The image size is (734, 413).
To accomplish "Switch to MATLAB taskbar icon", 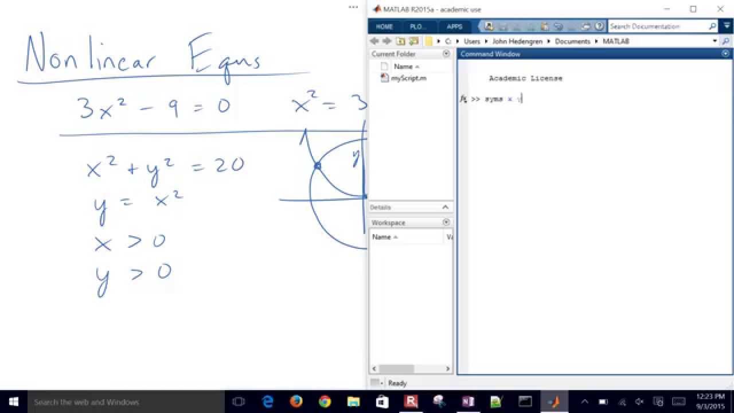I will click(554, 402).
